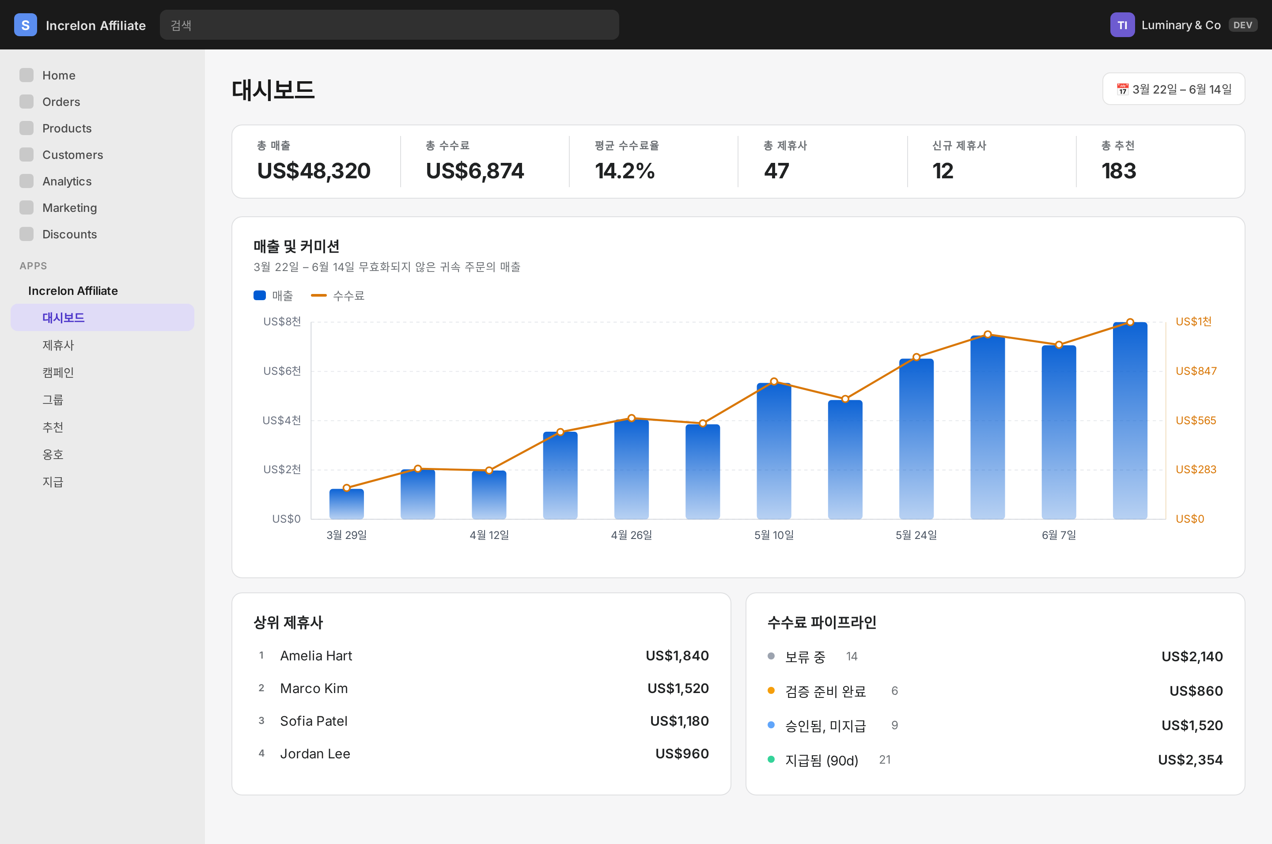The width and height of the screenshot is (1272, 844).
Task: Click the 총 추천 183 metric
Action: click(1118, 161)
